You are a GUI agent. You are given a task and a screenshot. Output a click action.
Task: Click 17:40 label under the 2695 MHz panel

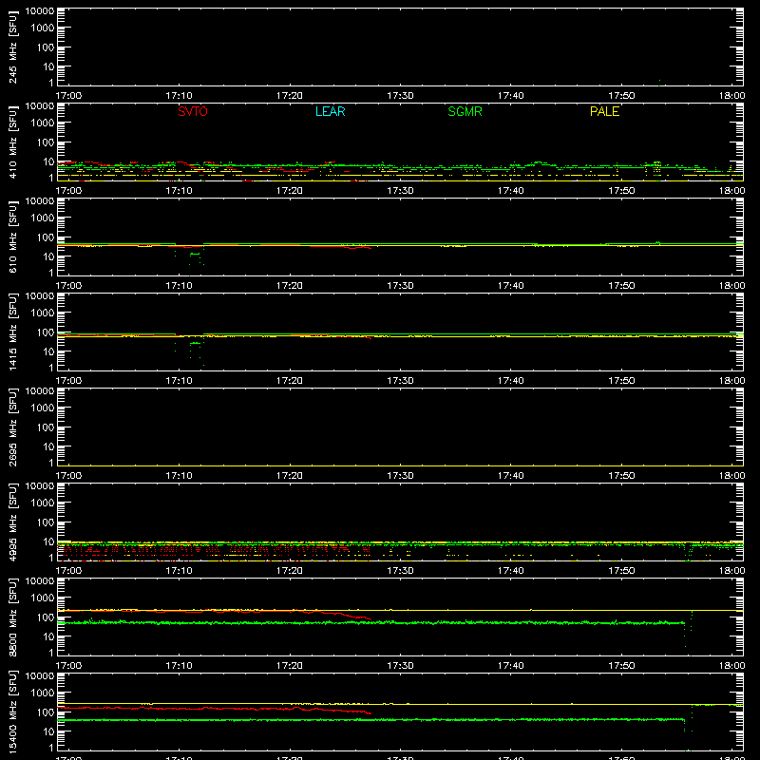[510, 476]
